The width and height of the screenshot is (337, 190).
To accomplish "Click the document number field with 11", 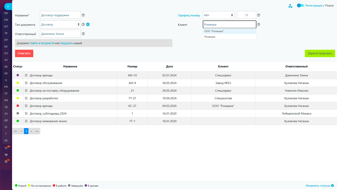I will click(246, 15).
